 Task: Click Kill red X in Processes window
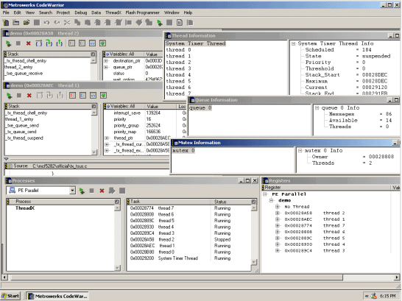[102, 191]
